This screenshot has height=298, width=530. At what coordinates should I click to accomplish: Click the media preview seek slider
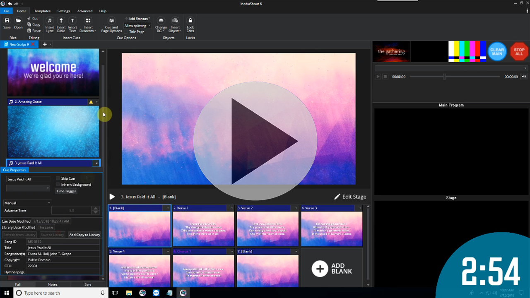pos(455,77)
